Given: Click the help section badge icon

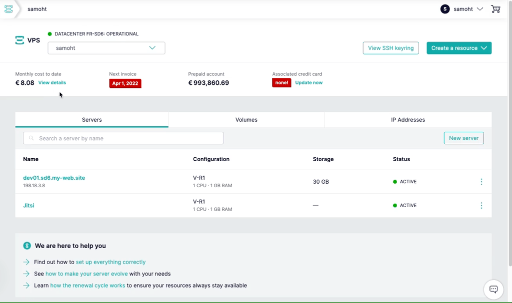Looking at the screenshot, I should (x=27, y=246).
